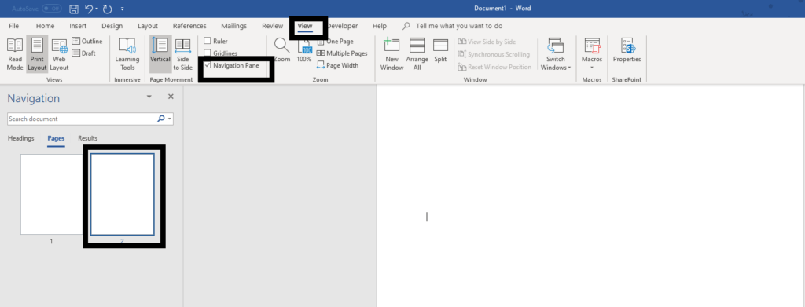Open the Review tab
Image resolution: width=805 pixels, height=307 pixels.
point(272,26)
